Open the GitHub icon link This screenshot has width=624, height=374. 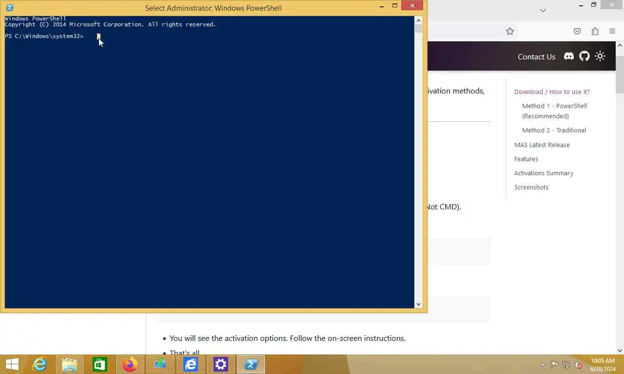[585, 56]
